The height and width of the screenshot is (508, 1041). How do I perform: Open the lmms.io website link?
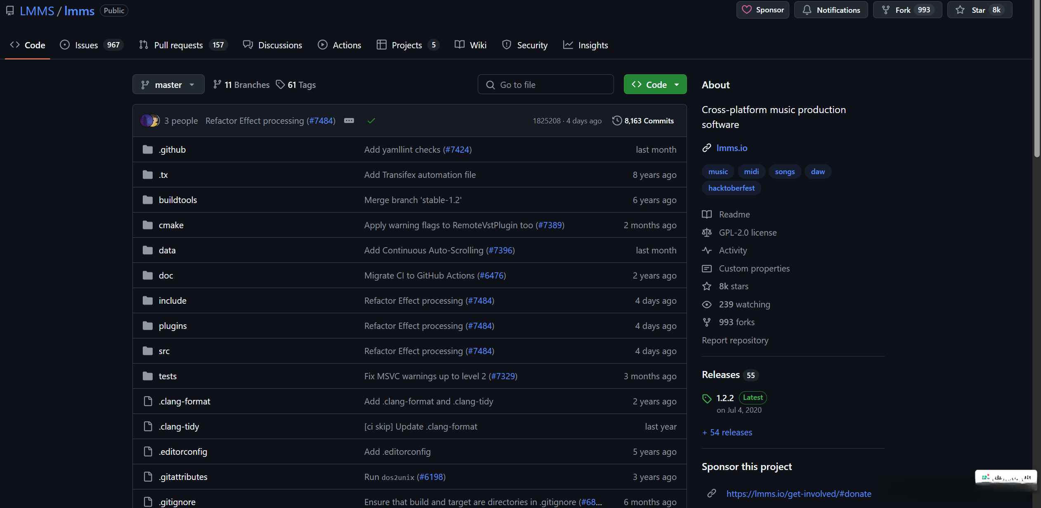point(732,148)
